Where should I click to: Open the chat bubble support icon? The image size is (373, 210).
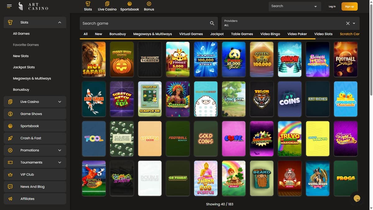(357, 198)
